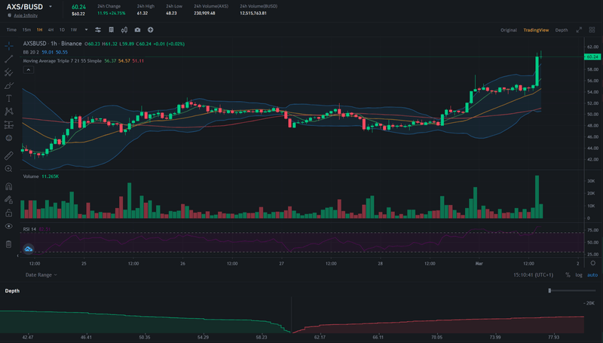Screen dimensions: 603x343
Task: Open the emoji icons tool
Action: click(x=9, y=138)
